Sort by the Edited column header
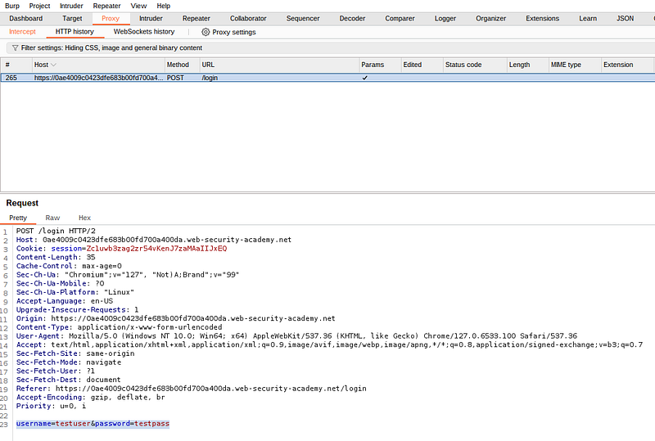The image size is (655, 441). tap(422, 65)
